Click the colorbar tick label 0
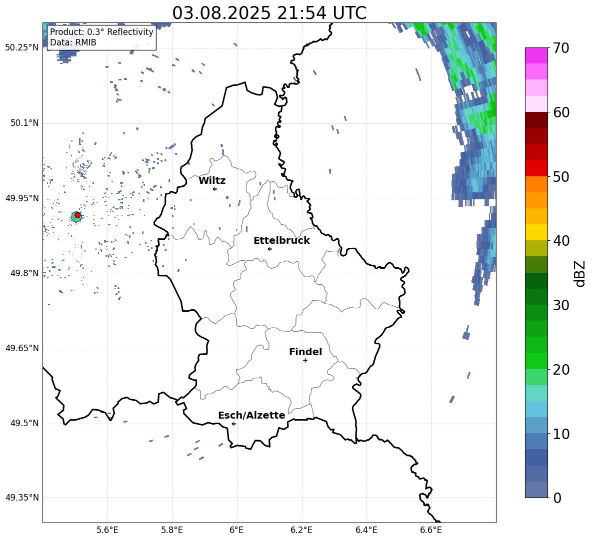Viewport: 592px width, 540px height. pos(557,498)
